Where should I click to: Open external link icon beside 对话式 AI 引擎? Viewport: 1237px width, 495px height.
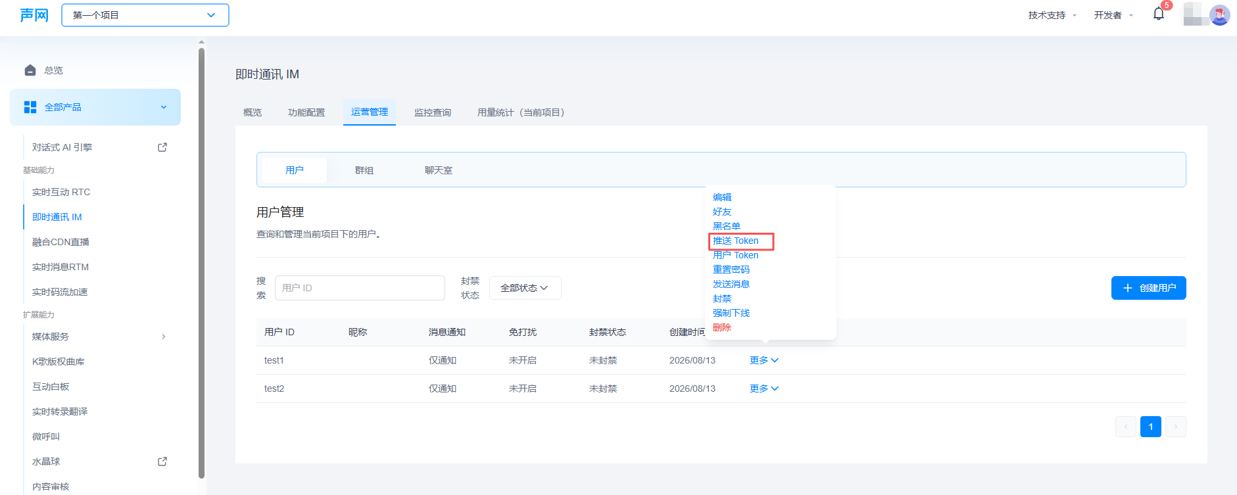pyautogui.click(x=162, y=147)
